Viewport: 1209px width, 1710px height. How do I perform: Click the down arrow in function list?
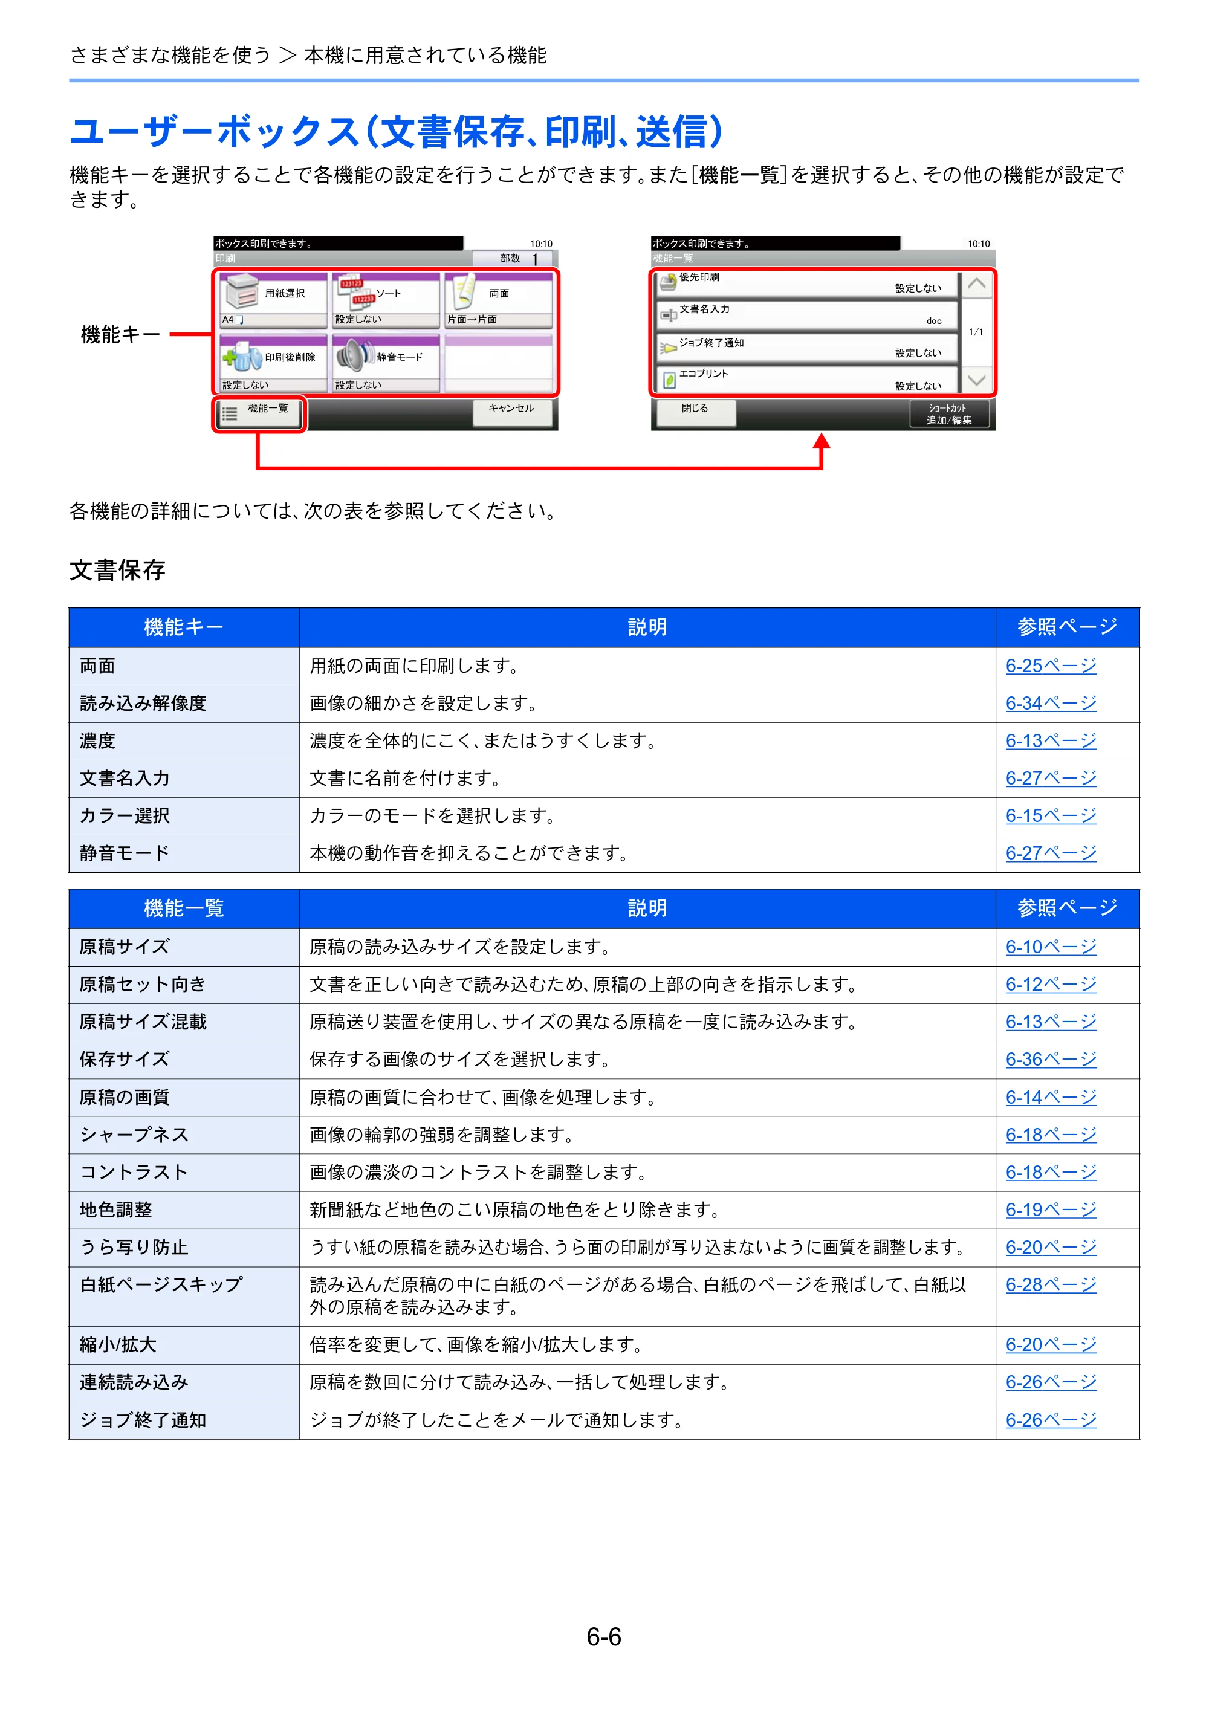(976, 380)
